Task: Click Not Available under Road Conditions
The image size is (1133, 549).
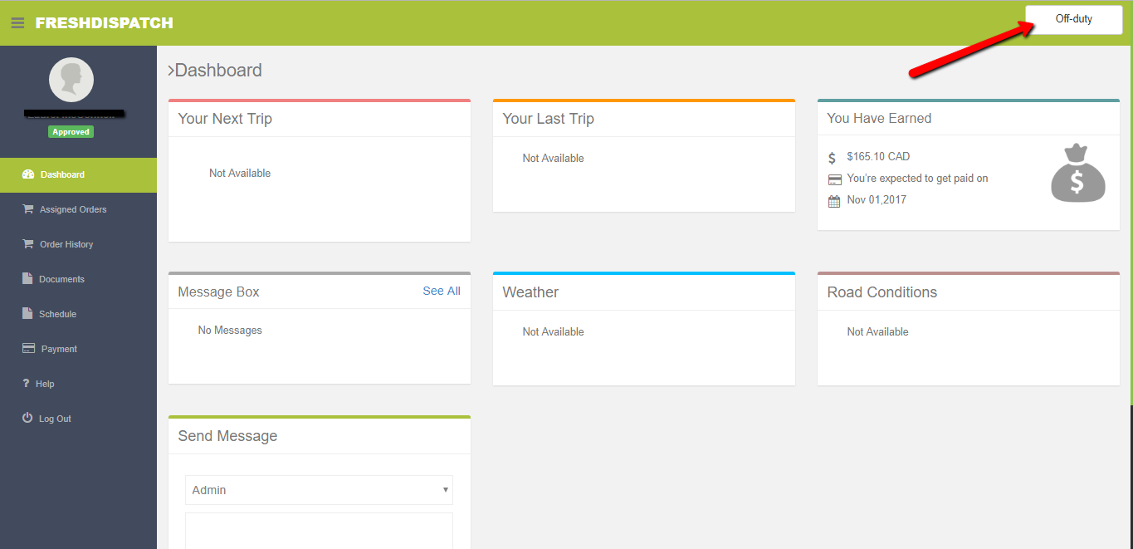Action: (x=878, y=331)
